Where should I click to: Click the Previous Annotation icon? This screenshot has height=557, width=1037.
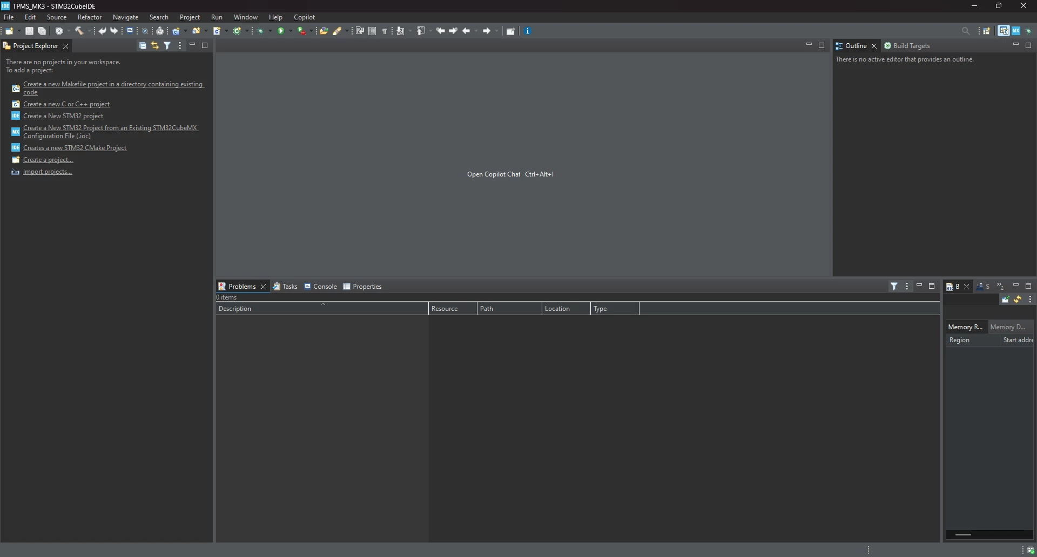(421, 31)
